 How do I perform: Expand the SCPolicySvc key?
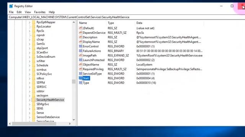tap(29, 74)
